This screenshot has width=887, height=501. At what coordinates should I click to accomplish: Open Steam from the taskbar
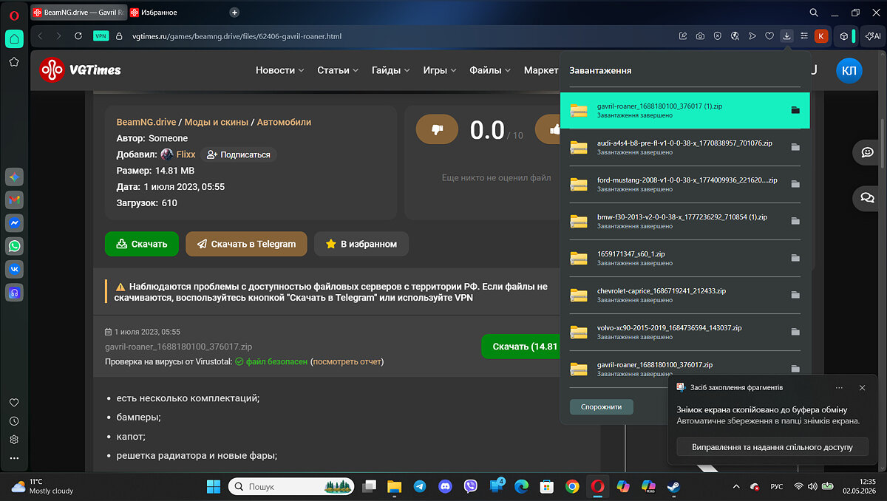click(x=673, y=486)
